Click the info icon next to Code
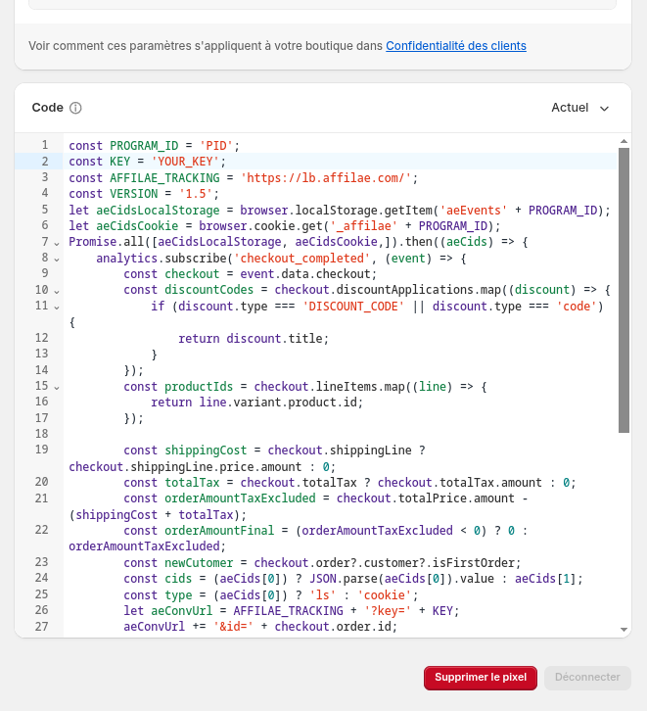The height and width of the screenshot is (711, 647). pos(75,108)
